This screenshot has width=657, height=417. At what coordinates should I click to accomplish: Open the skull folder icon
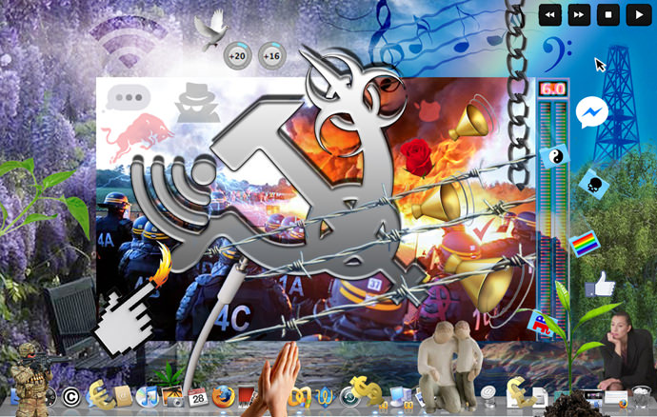coord(594,183)
